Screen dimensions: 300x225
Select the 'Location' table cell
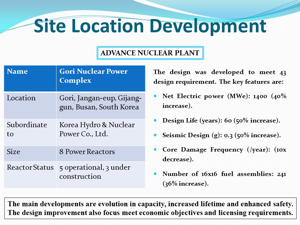click(x=30, y=105)
